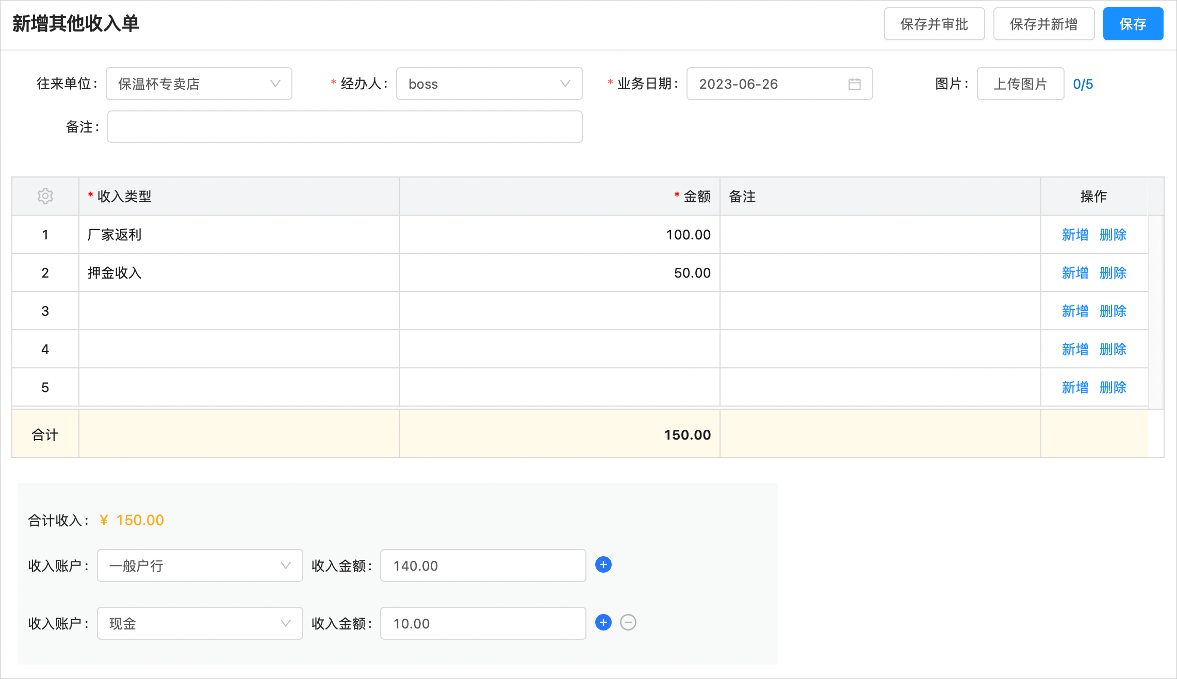Image resolution: width=1177 pixels, height=679 pixels.
Task: Click 新增 link in row 4
Action: point(1075,349)
